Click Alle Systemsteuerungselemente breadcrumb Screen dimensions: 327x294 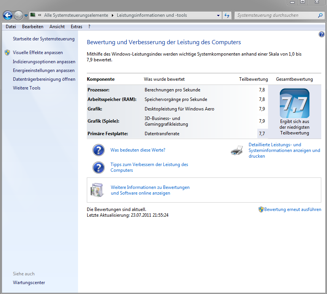76,16
